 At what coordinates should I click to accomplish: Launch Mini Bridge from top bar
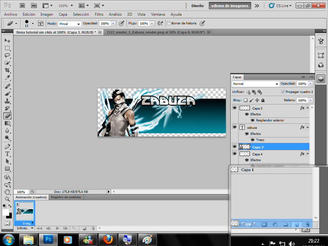point(34,6)
